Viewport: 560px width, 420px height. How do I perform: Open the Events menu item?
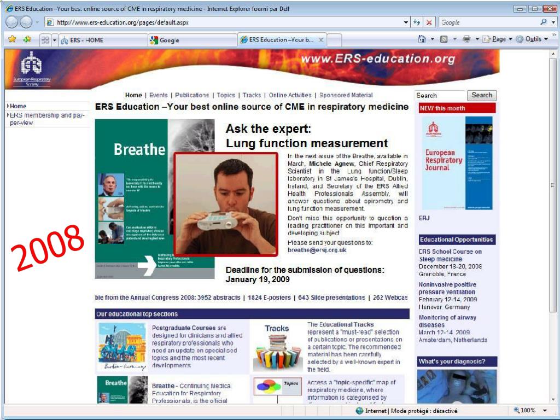tap(158, 95)
